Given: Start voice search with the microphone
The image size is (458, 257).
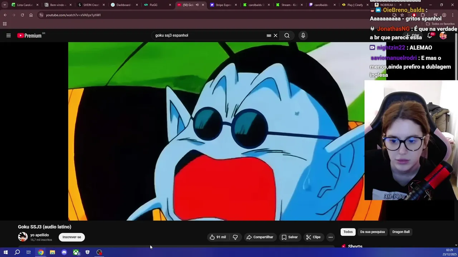Looking at the screenshot, I should click(303, 35).
